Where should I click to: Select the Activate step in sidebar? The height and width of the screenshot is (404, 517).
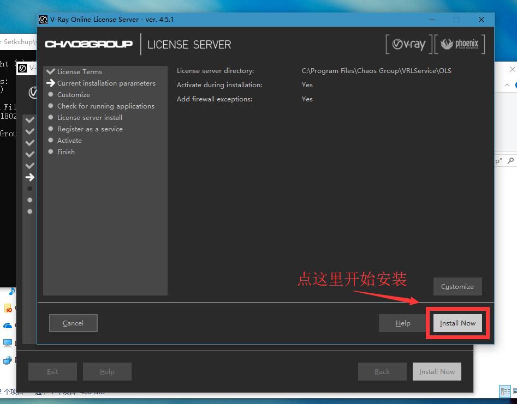tap(69, 141)
